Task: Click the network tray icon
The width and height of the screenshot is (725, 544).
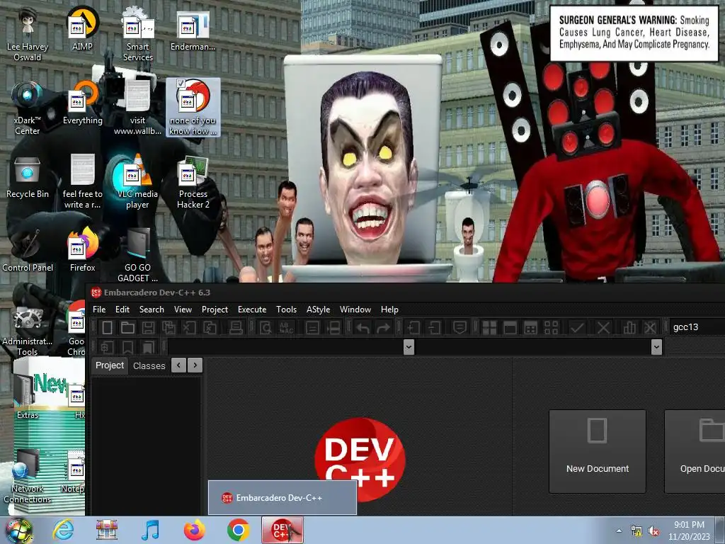Action: click(636, 531)
